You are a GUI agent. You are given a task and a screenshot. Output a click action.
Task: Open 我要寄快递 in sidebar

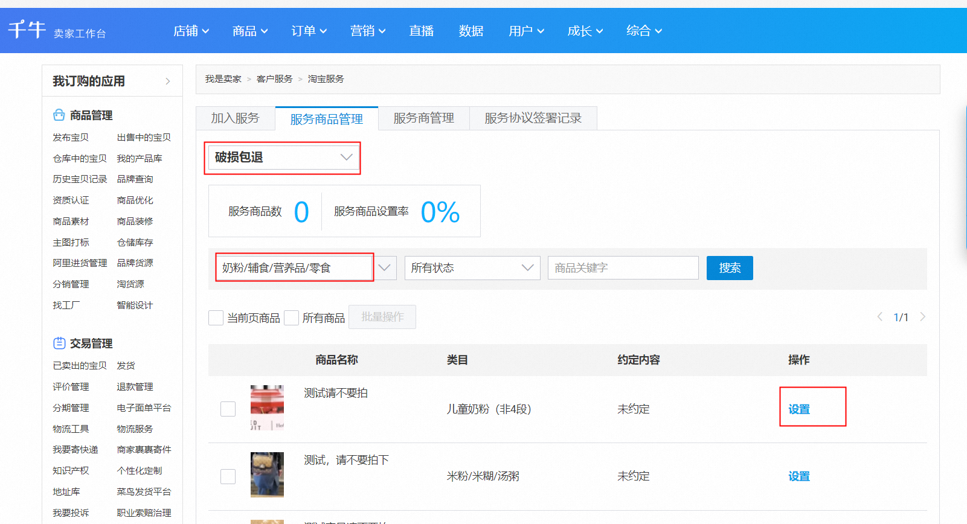click(x=75, y=450)
